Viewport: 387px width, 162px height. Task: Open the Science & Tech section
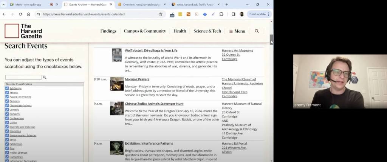coord(207,31)
